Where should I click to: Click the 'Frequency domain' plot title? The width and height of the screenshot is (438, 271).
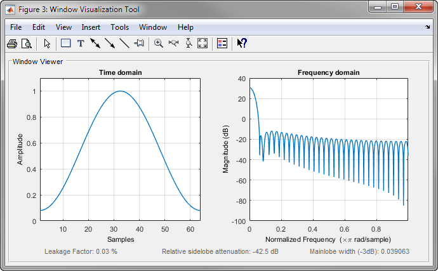[x=329, y=72]
